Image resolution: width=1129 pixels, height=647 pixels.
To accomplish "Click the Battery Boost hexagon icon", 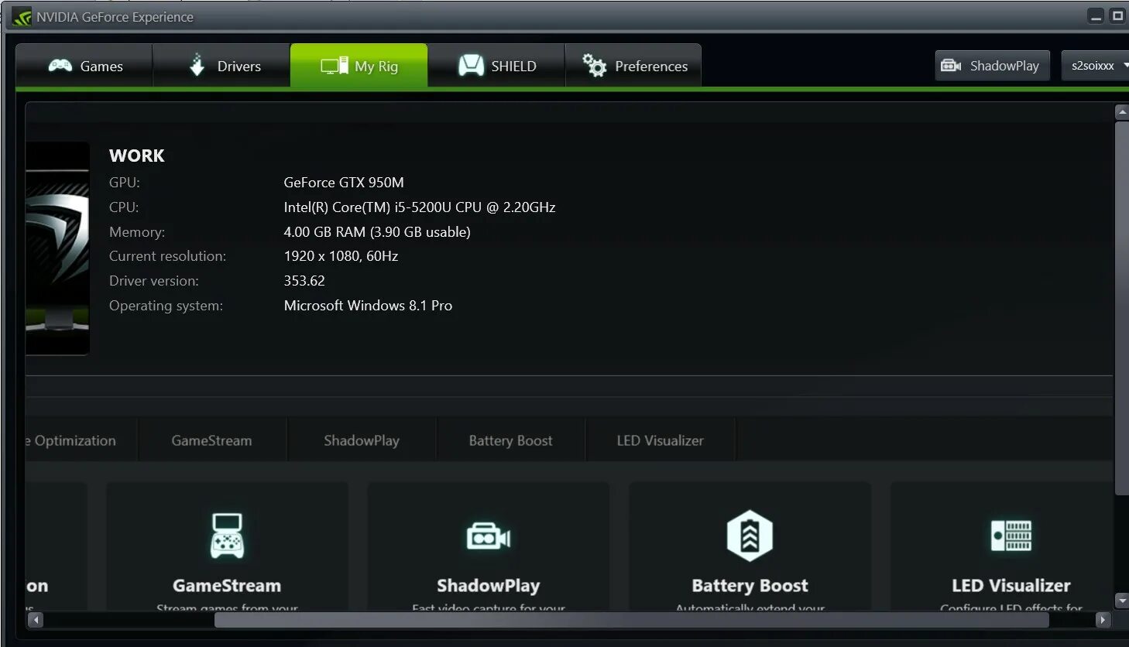I will (x=750, y=536).
